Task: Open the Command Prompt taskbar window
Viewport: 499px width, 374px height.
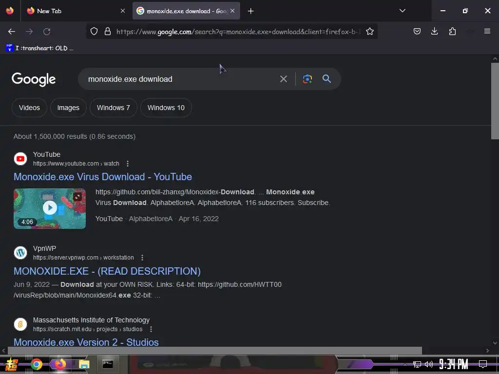Action: click(x=108, y=364)
